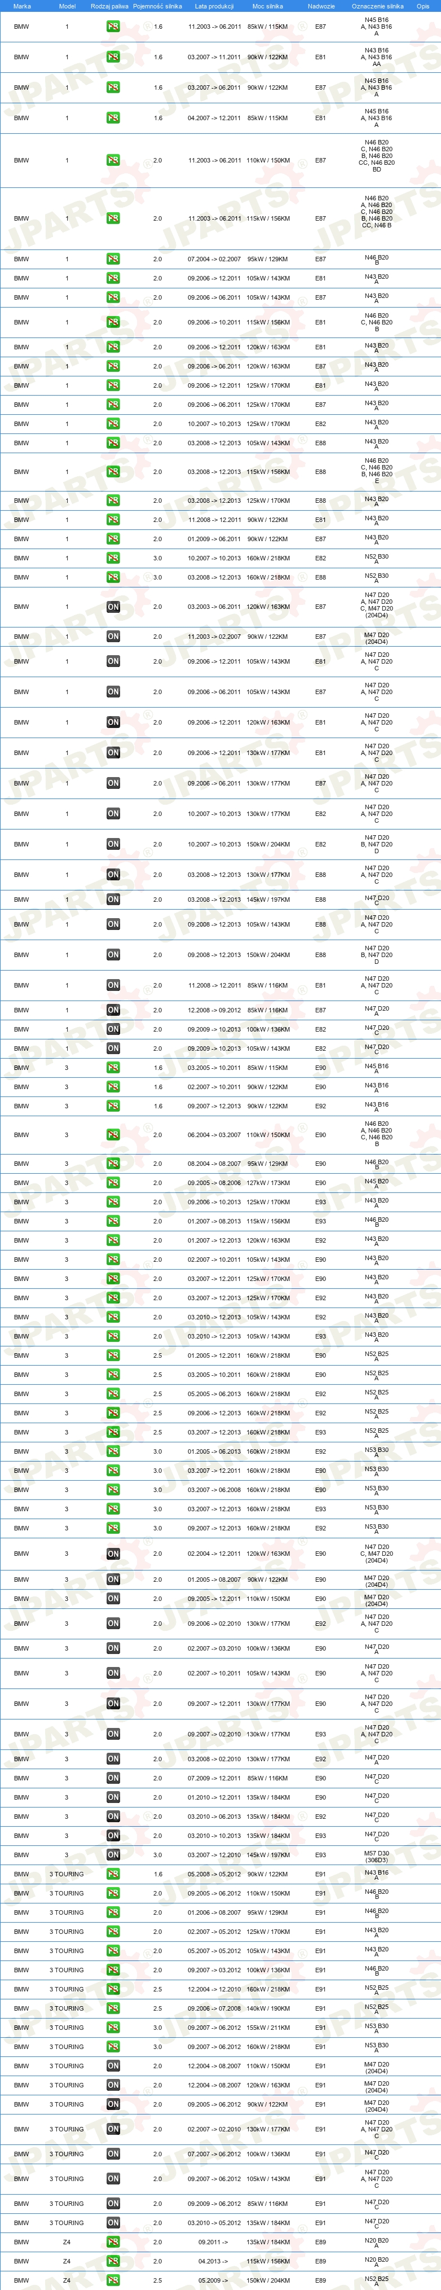
Task: Click PB icon for BMW 1 3.0 E88 row
Action: point(113,578)
